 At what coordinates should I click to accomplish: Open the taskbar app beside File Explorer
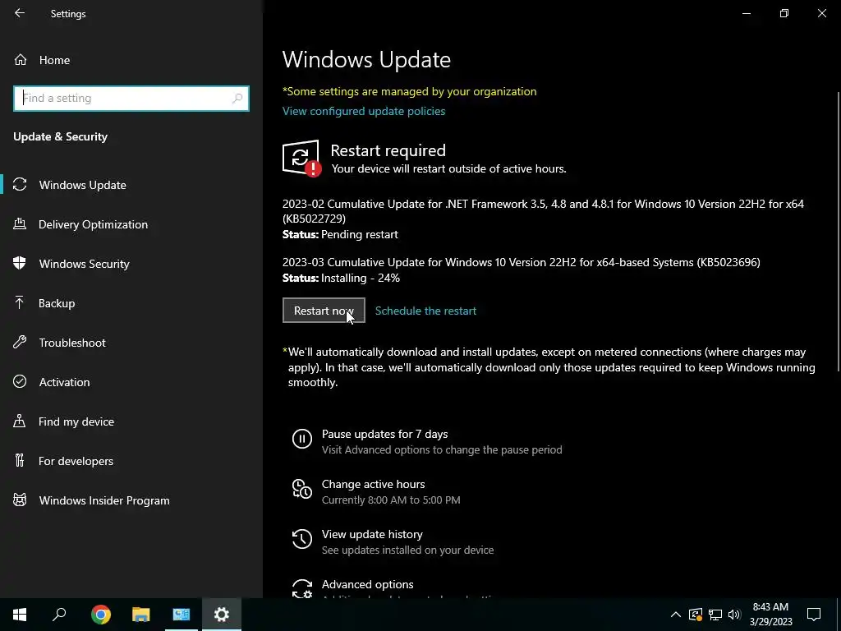[182, 615]
